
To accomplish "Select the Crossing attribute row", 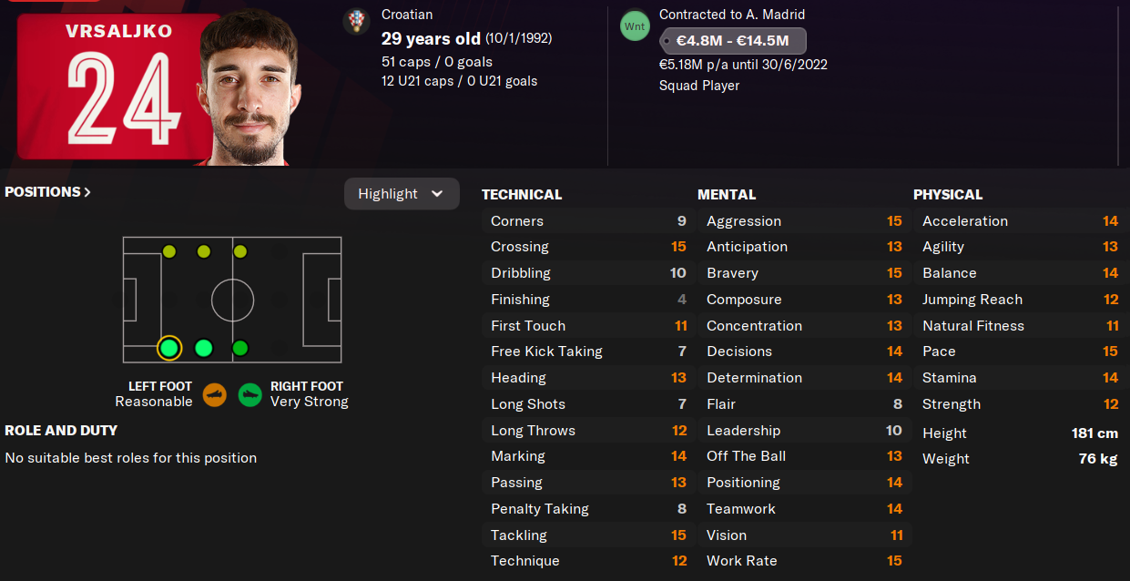I will coord(587,247).
